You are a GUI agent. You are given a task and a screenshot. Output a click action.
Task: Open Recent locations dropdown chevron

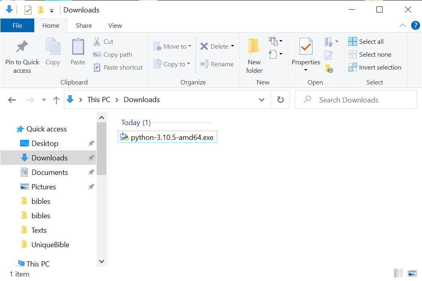click(x=44, y=100)
